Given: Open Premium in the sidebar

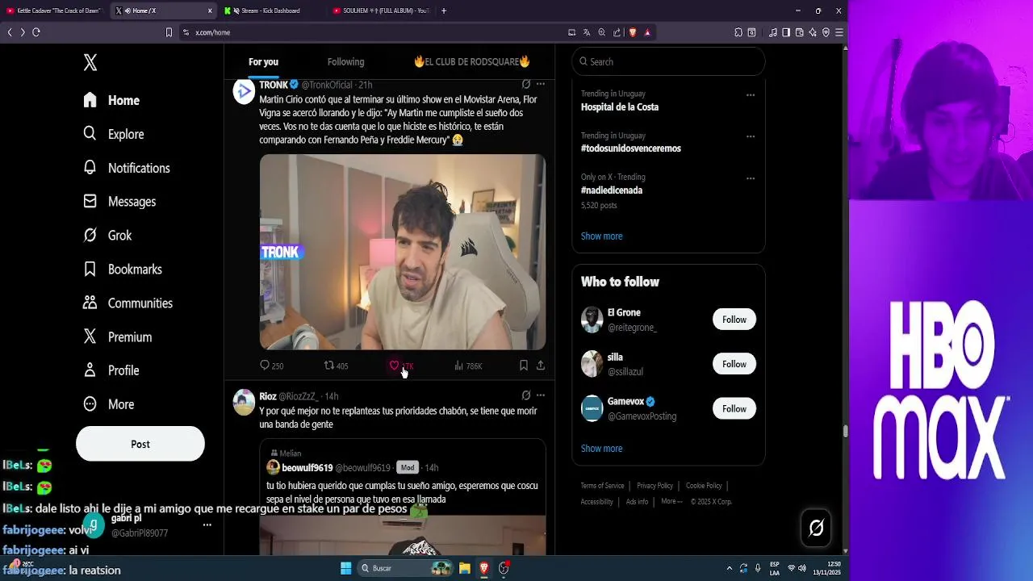Looking at the screenshot, I should pos(118,337).
